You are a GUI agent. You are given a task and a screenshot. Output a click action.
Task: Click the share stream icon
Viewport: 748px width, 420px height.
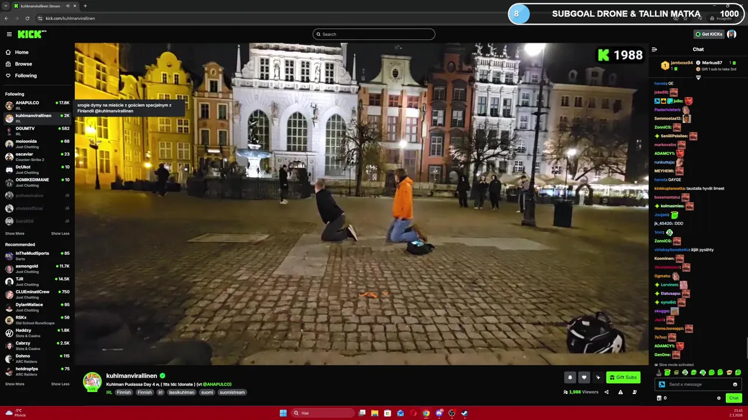tap(607, 392)
